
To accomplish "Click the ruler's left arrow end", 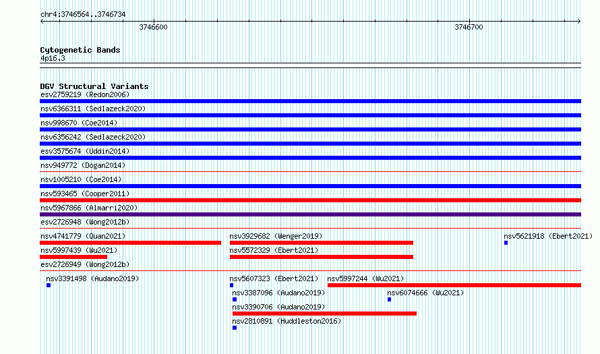I will 42,21.
